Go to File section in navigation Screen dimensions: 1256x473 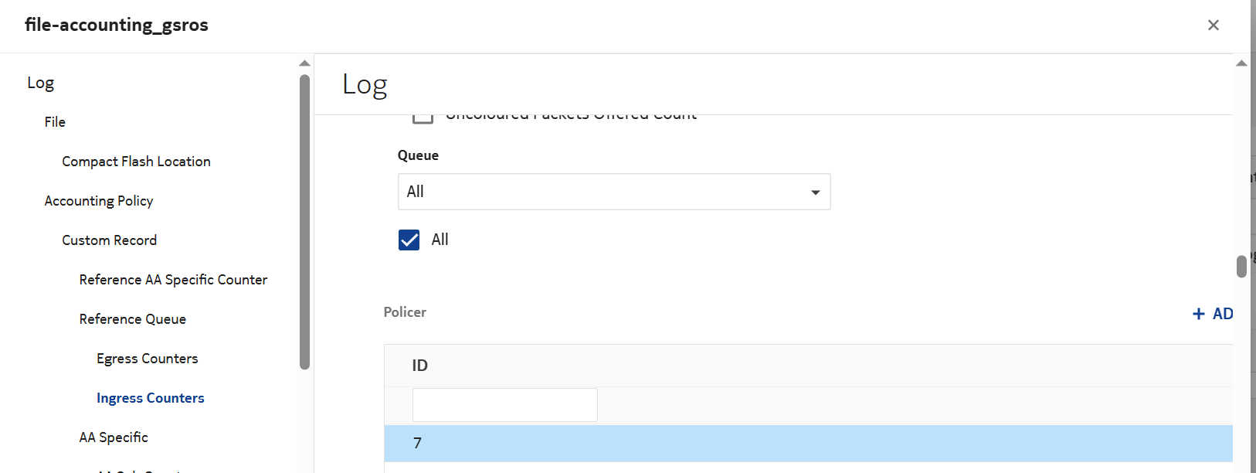55,122
